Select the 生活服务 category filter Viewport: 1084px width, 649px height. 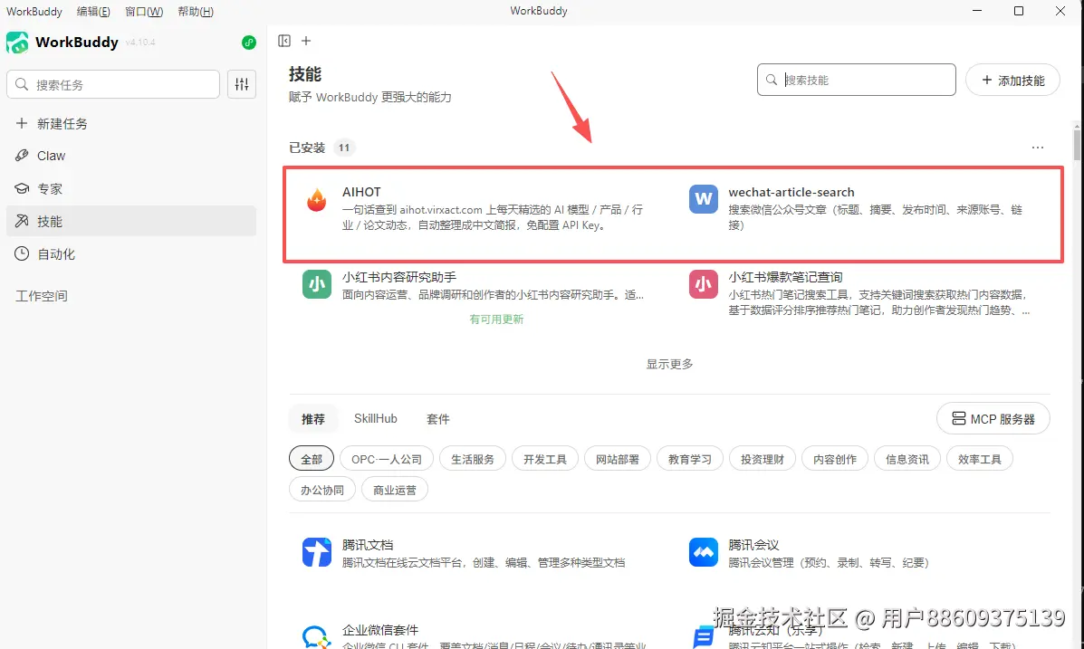point(473,459)
